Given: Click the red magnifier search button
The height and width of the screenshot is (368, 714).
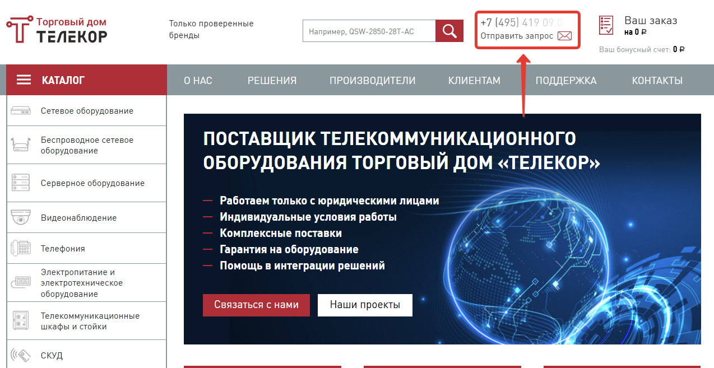Looking at the screenshot, I should (449, 31).
